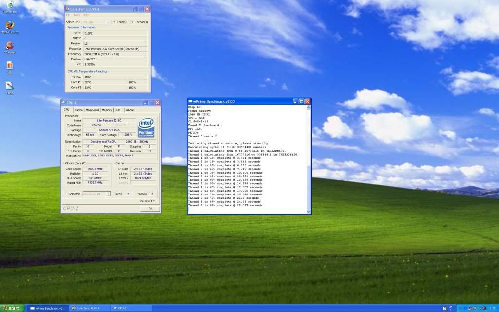Click the Frequency value '3000.73MHz' in Core Temp
This screenshot has width=499, height=312.
pos(115,54)
